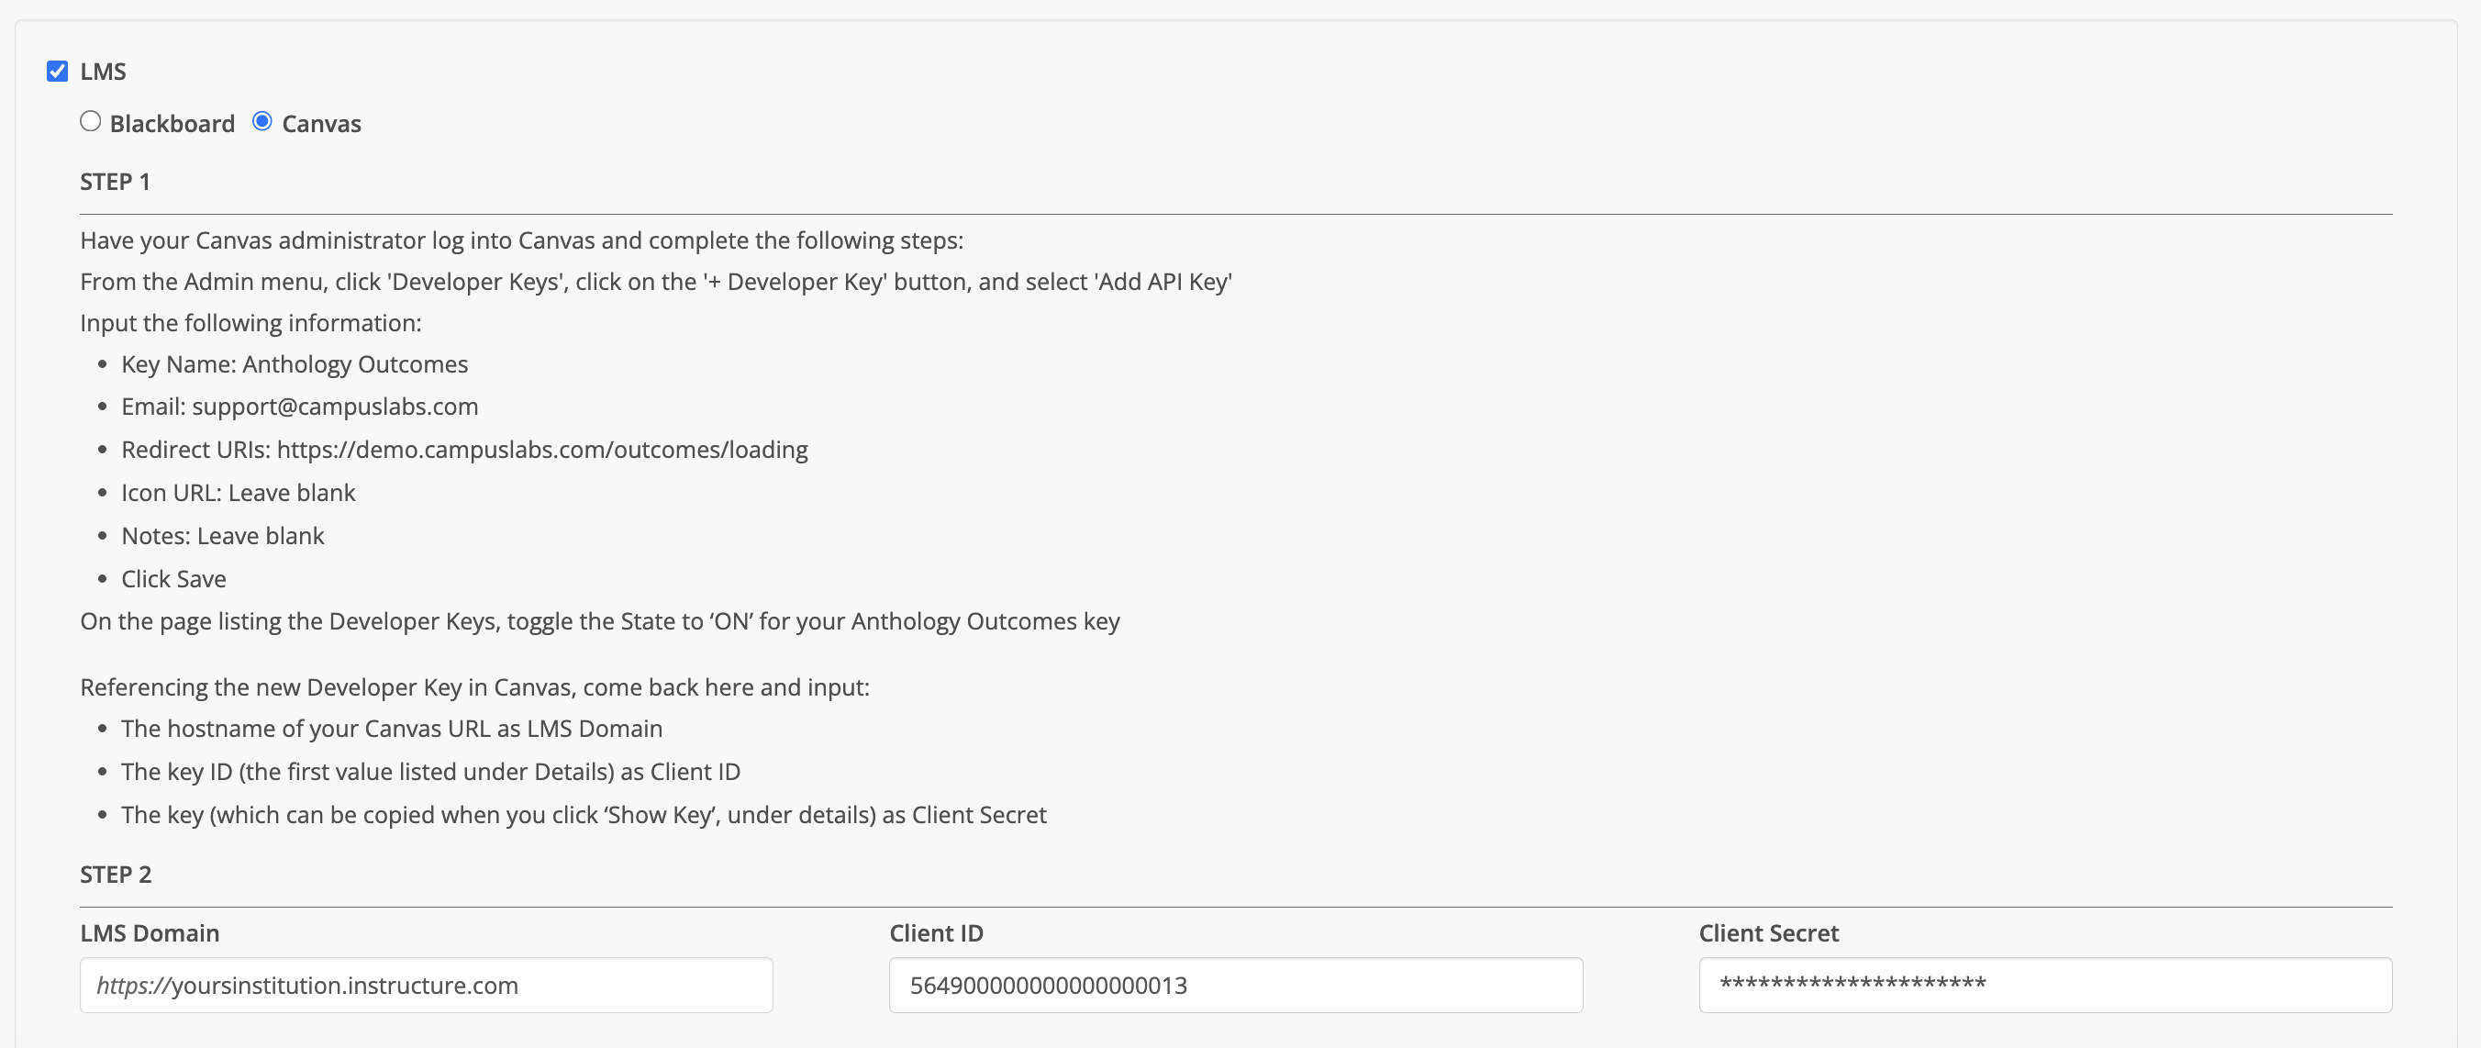Select the STEP 1 heading
This screenshot has height=1048, width=2481.
click(x=115, y=181)
